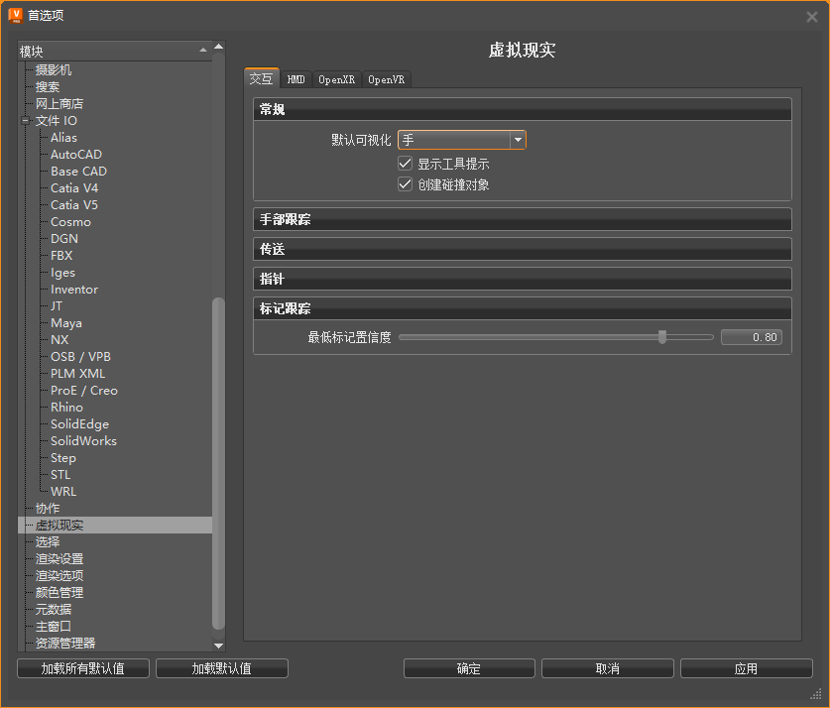Viewport: 830px width, 708px height.
Task: Select the ProE / Creo entry
Action: pyautogui.click(x=84, y=391)
